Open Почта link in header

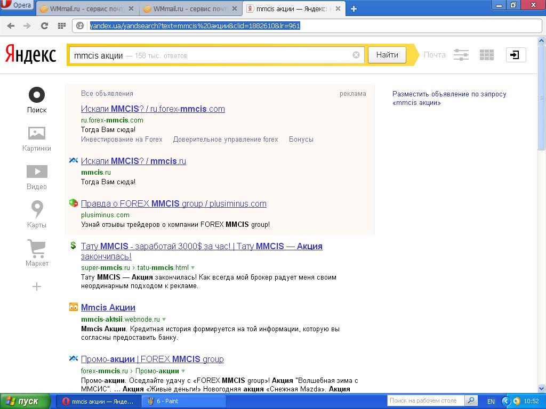434,55
